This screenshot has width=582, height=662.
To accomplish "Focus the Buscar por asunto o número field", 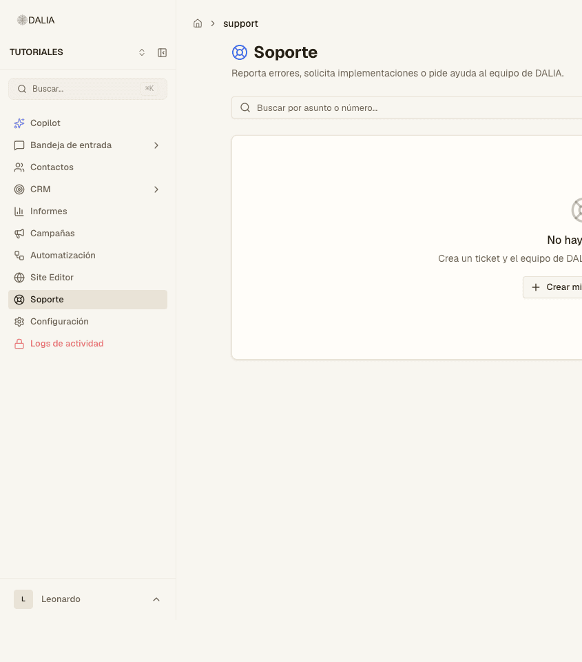I will point(407,107).
